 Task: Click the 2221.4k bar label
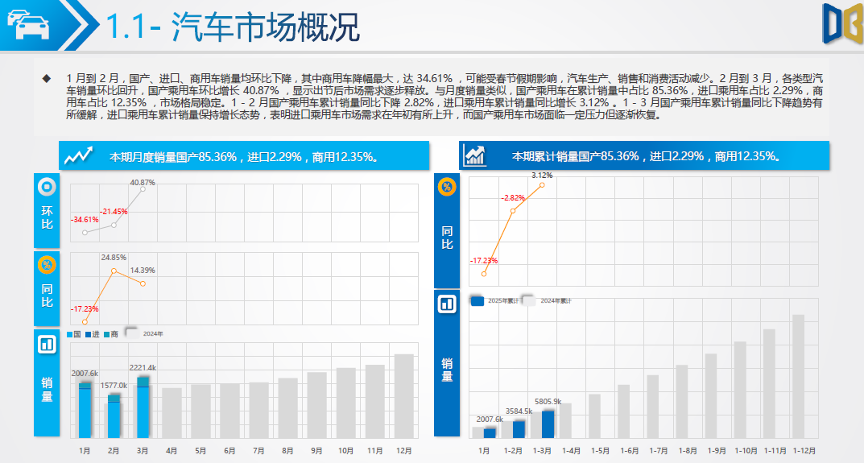pos(143,368)
